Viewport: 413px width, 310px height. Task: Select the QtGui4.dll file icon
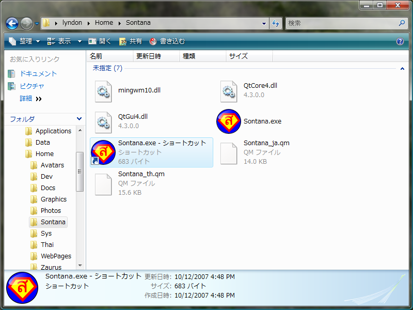(103, 121)
